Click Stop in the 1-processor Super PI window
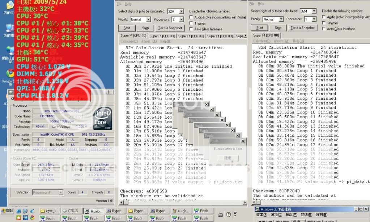Screen dimensions: 370x222 tap(278, 28)
